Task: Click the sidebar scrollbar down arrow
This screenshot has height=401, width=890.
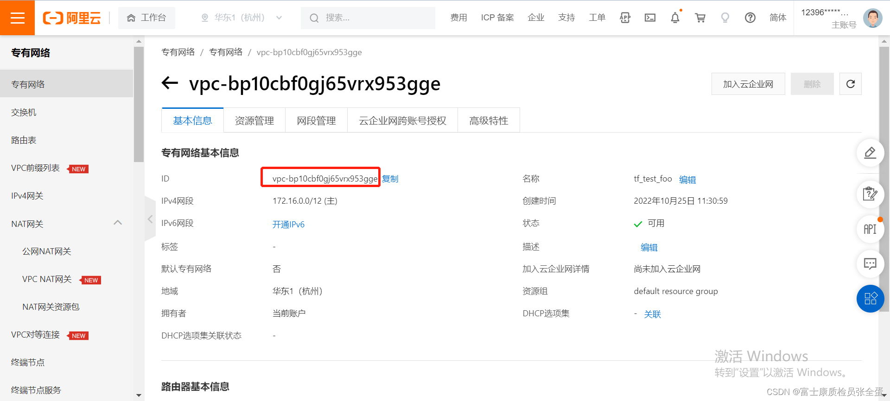Action: [139, 395]
